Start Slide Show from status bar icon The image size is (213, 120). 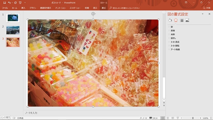(x=178, y=118)
